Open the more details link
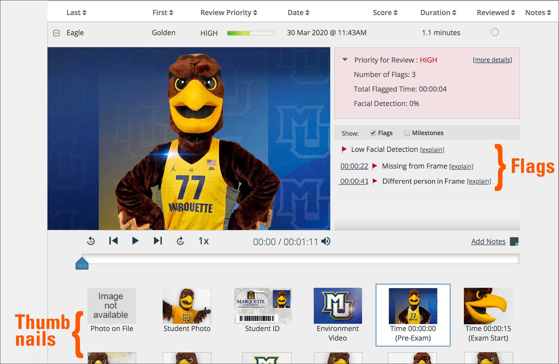 492,60
